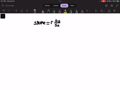
Task: Select the blue-tipped pen
Action: coord(76,11)
